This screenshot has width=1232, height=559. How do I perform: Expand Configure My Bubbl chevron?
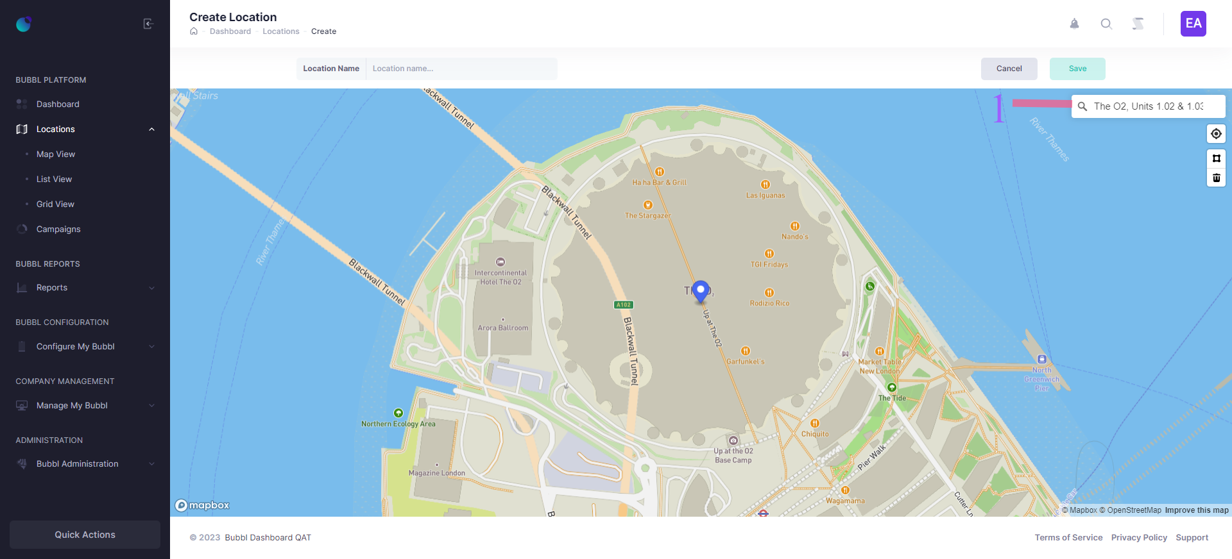click(152, 347)
